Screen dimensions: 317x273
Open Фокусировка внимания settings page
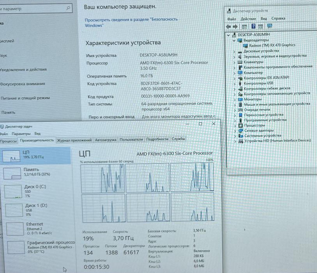point(22,84)
